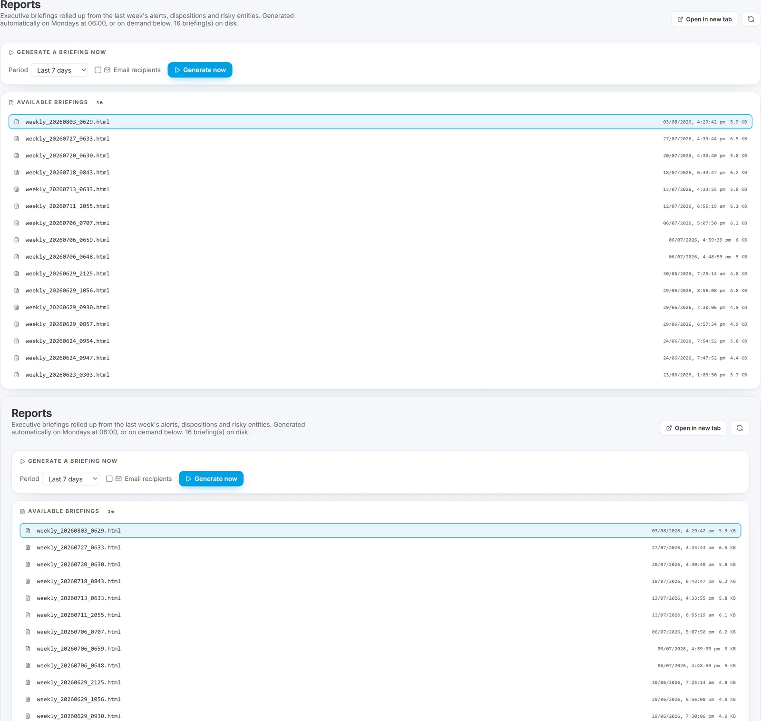Click file icon of weekly_20260624_0954.html

pos(17,341)
